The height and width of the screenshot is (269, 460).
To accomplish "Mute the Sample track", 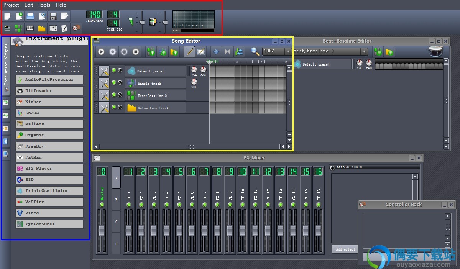I will (x=114, y=83).
